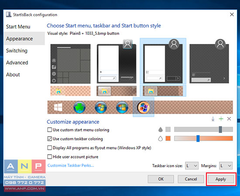The image size is (240, 196).
Task: Open the Taskbar icon size dropdown
Action: (192, 166)
